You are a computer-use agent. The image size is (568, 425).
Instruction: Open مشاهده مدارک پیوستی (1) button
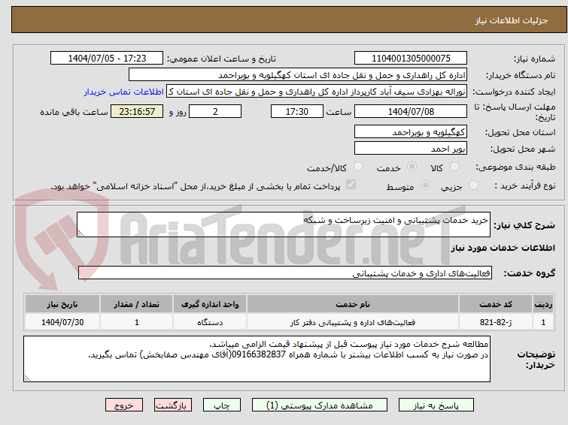coord(320,405)
